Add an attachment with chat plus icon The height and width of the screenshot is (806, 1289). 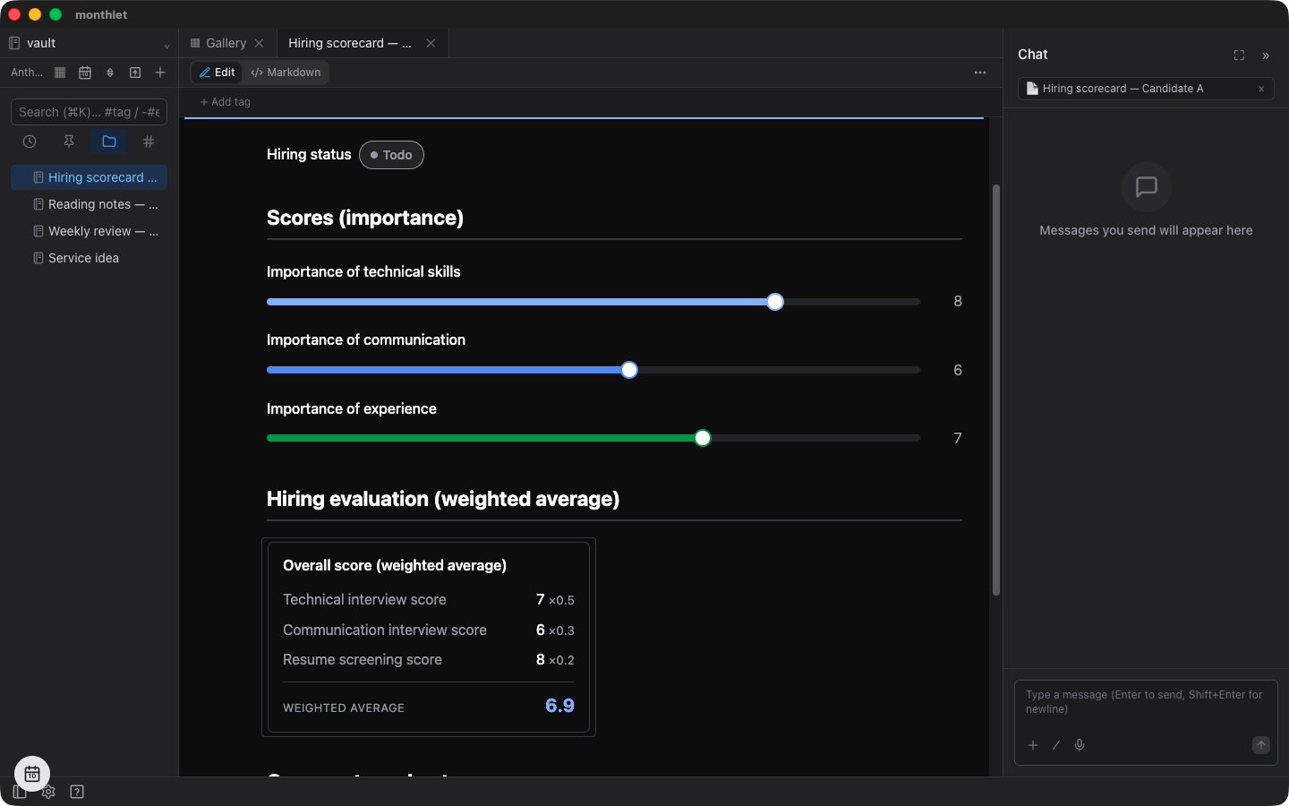1033,745
